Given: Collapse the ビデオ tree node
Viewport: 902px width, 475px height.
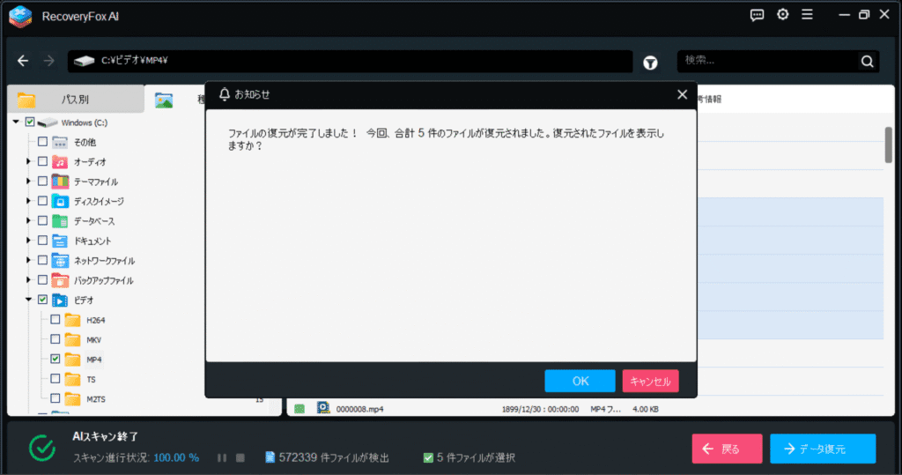Looking at the screenshot, I should click(28, 300).
